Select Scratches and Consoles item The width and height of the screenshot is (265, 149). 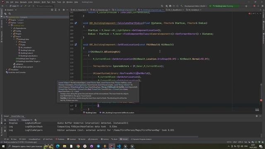(16, 72)
